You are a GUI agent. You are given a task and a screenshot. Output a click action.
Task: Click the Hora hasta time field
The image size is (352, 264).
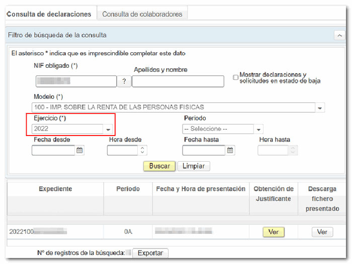click(x=273, y=151)
